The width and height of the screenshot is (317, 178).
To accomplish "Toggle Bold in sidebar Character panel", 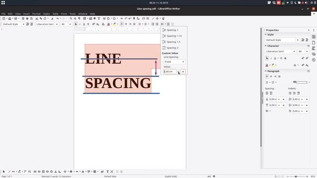I will click(x=267, y=58).
